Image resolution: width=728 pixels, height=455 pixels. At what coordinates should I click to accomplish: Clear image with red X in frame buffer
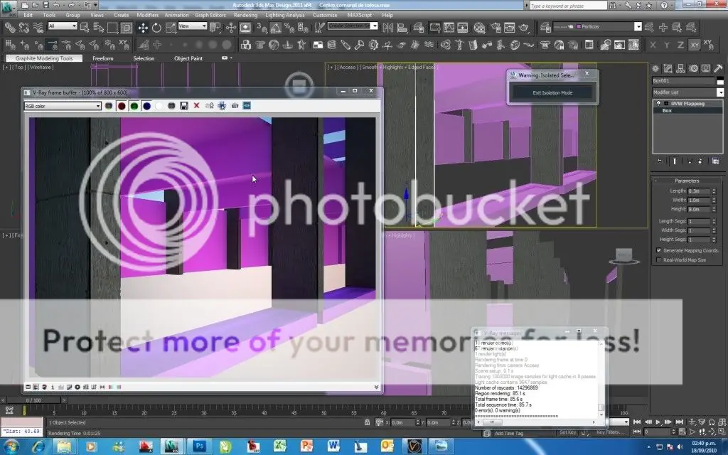pyautogui.click(x=196, y=106)
